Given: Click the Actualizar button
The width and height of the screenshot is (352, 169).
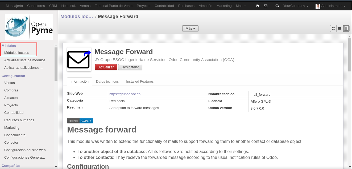Looking at the screenshot, I should pyautogui.click(x=106, y=67).
